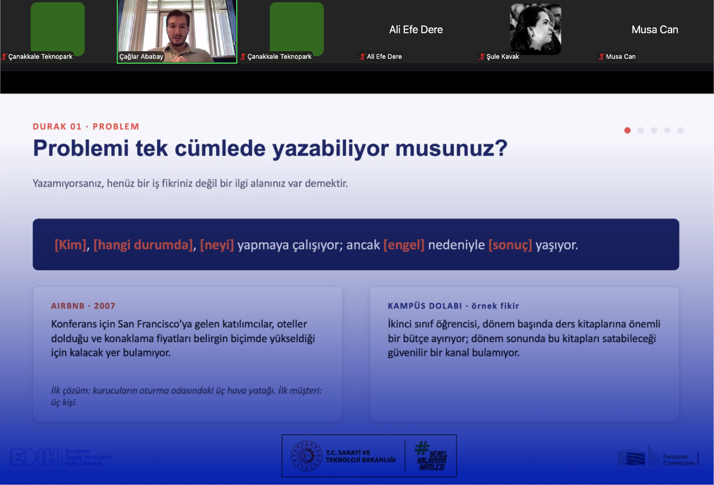Viewport: 714px width, 485px height.
Task: Select first Çanakkale Teknopark participant tile
Action: pos(58,31)
